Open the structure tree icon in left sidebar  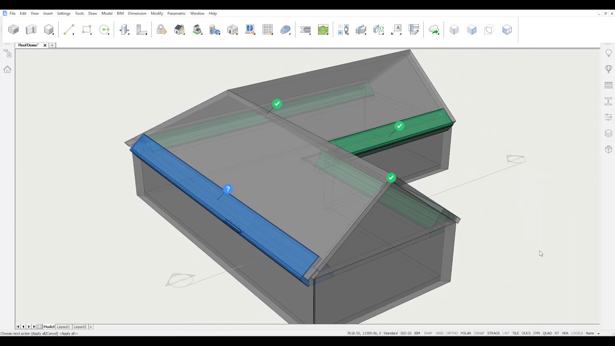pyautogui.click(x=7, y=53)
